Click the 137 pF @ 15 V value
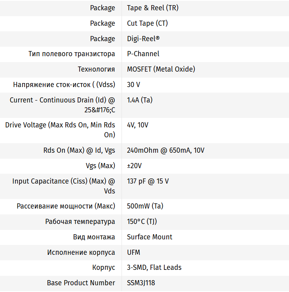 (x=148, y=181)
